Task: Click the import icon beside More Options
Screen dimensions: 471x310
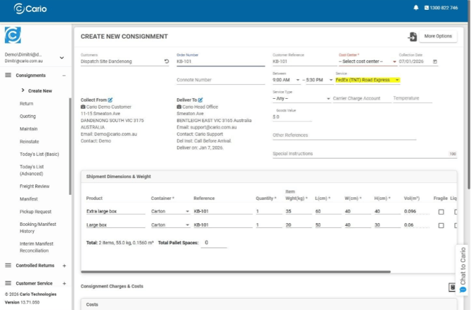Action: [x=412, y=36]
